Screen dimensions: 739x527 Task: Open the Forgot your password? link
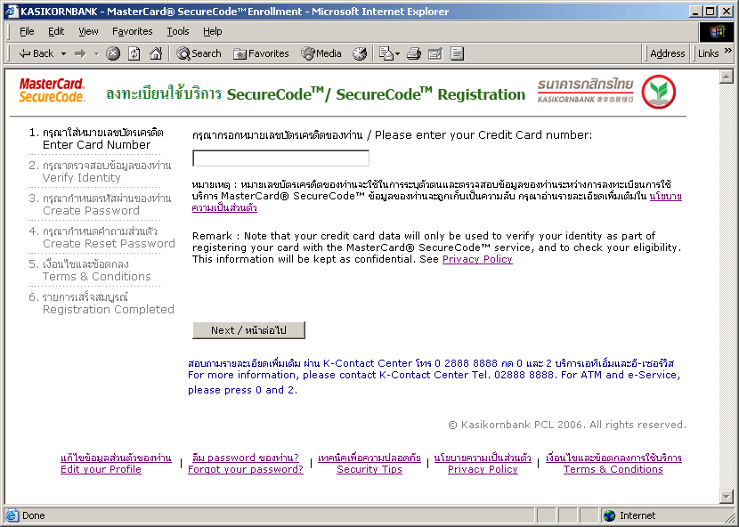coord(246,469)
